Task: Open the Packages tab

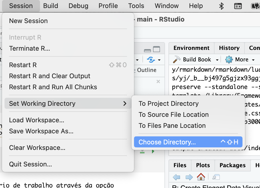Action: pos(232,165)
